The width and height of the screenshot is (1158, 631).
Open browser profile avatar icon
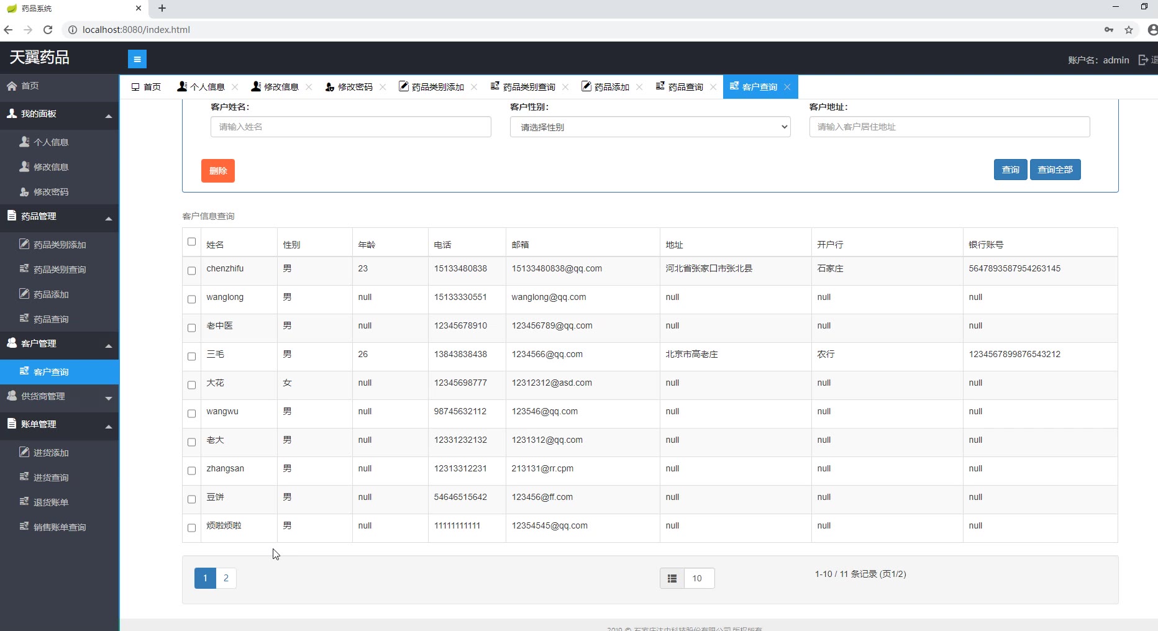click(1152, 29)
